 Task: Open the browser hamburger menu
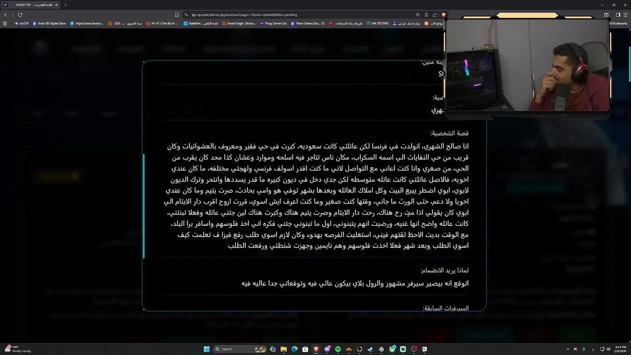(x=626, y=15)
